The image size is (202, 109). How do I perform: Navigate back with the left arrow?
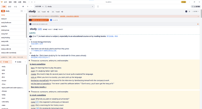pyautogui.click(x=28, y=6)
